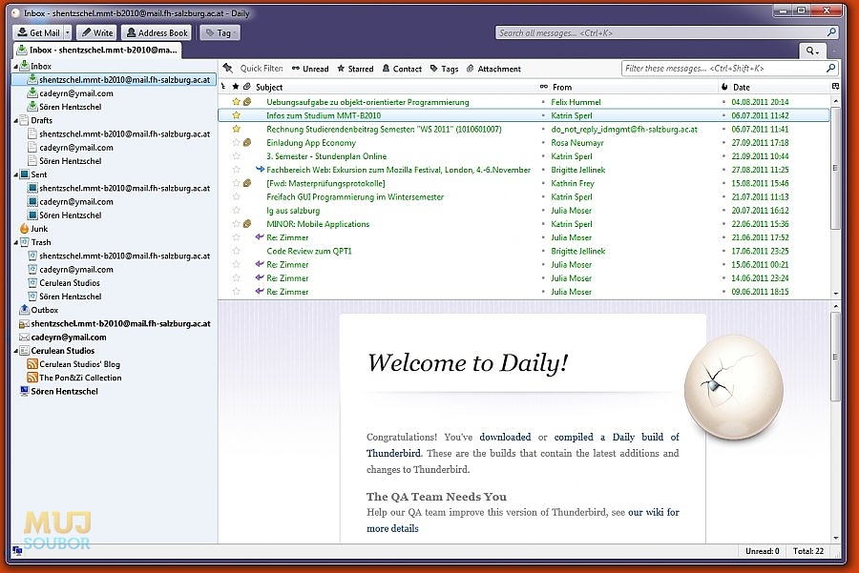Click the Drafts folder icon
The width and height of the screenshot is (859, 573).
coord(24,120)
